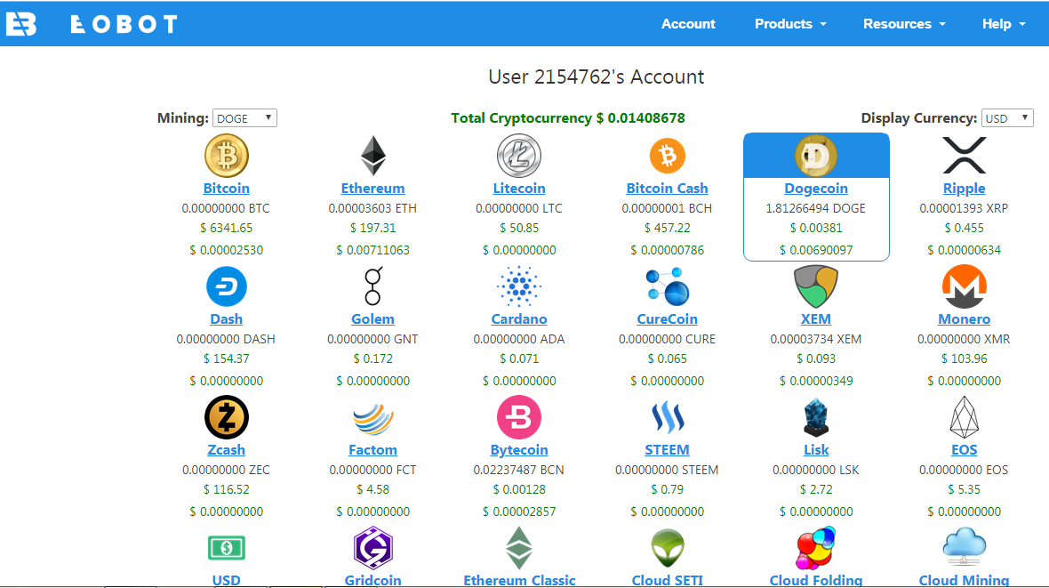
Task: Follow the CureCoin text link
Action: 667,318
